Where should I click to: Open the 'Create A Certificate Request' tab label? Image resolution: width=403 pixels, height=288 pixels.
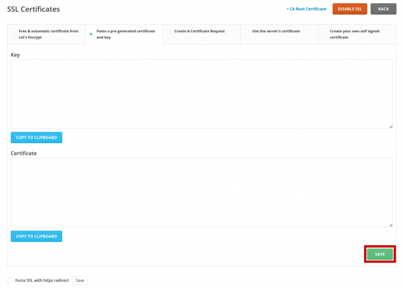[x=200, y=31]
